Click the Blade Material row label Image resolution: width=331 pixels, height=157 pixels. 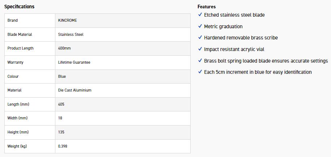20,35
